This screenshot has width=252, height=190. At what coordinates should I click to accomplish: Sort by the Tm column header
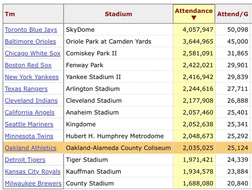pos(10,14)
